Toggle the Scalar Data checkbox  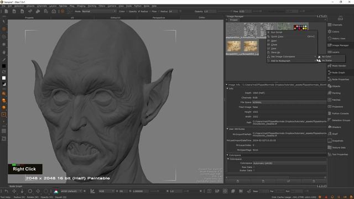pos(254,170)
